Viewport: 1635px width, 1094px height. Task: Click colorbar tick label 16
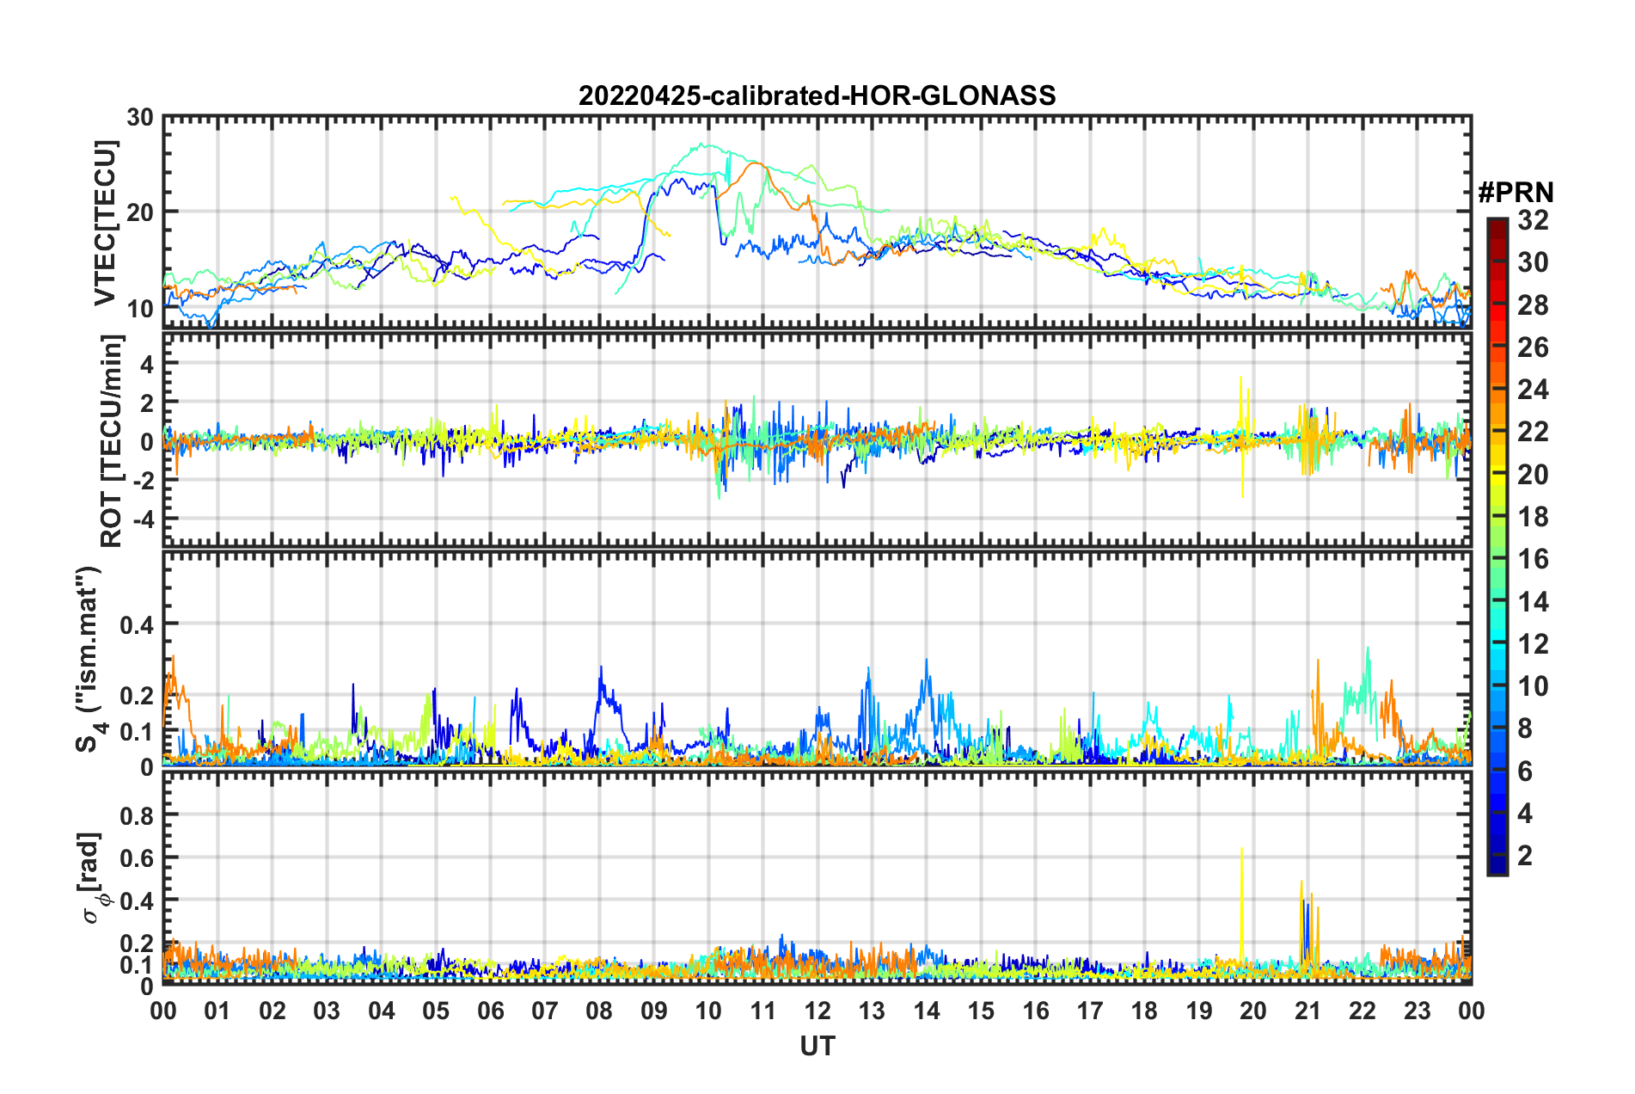coord(1533,559)
